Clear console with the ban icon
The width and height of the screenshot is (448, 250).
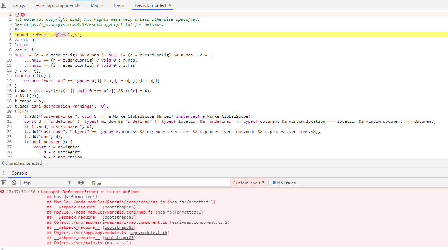(14, 183)
